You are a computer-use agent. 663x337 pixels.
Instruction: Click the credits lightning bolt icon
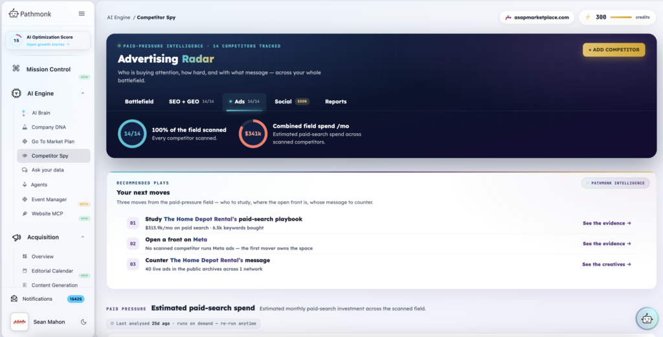pyautogui.click(x=587, y=17)
